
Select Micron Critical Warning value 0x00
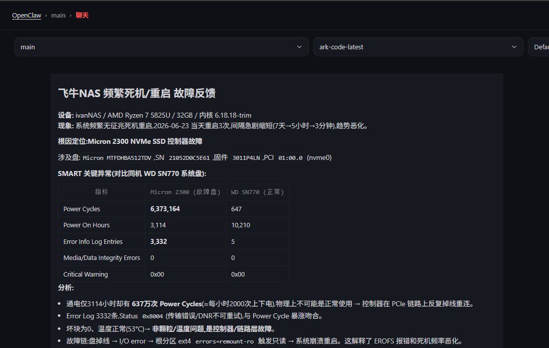[157, 274]
